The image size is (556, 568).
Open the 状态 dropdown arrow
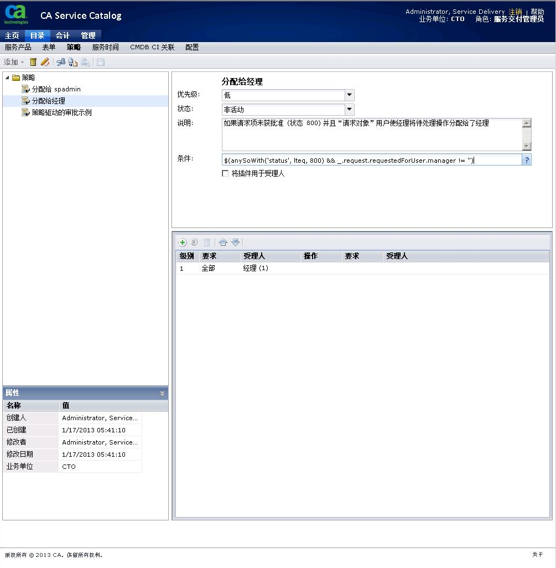pos(349,110)
